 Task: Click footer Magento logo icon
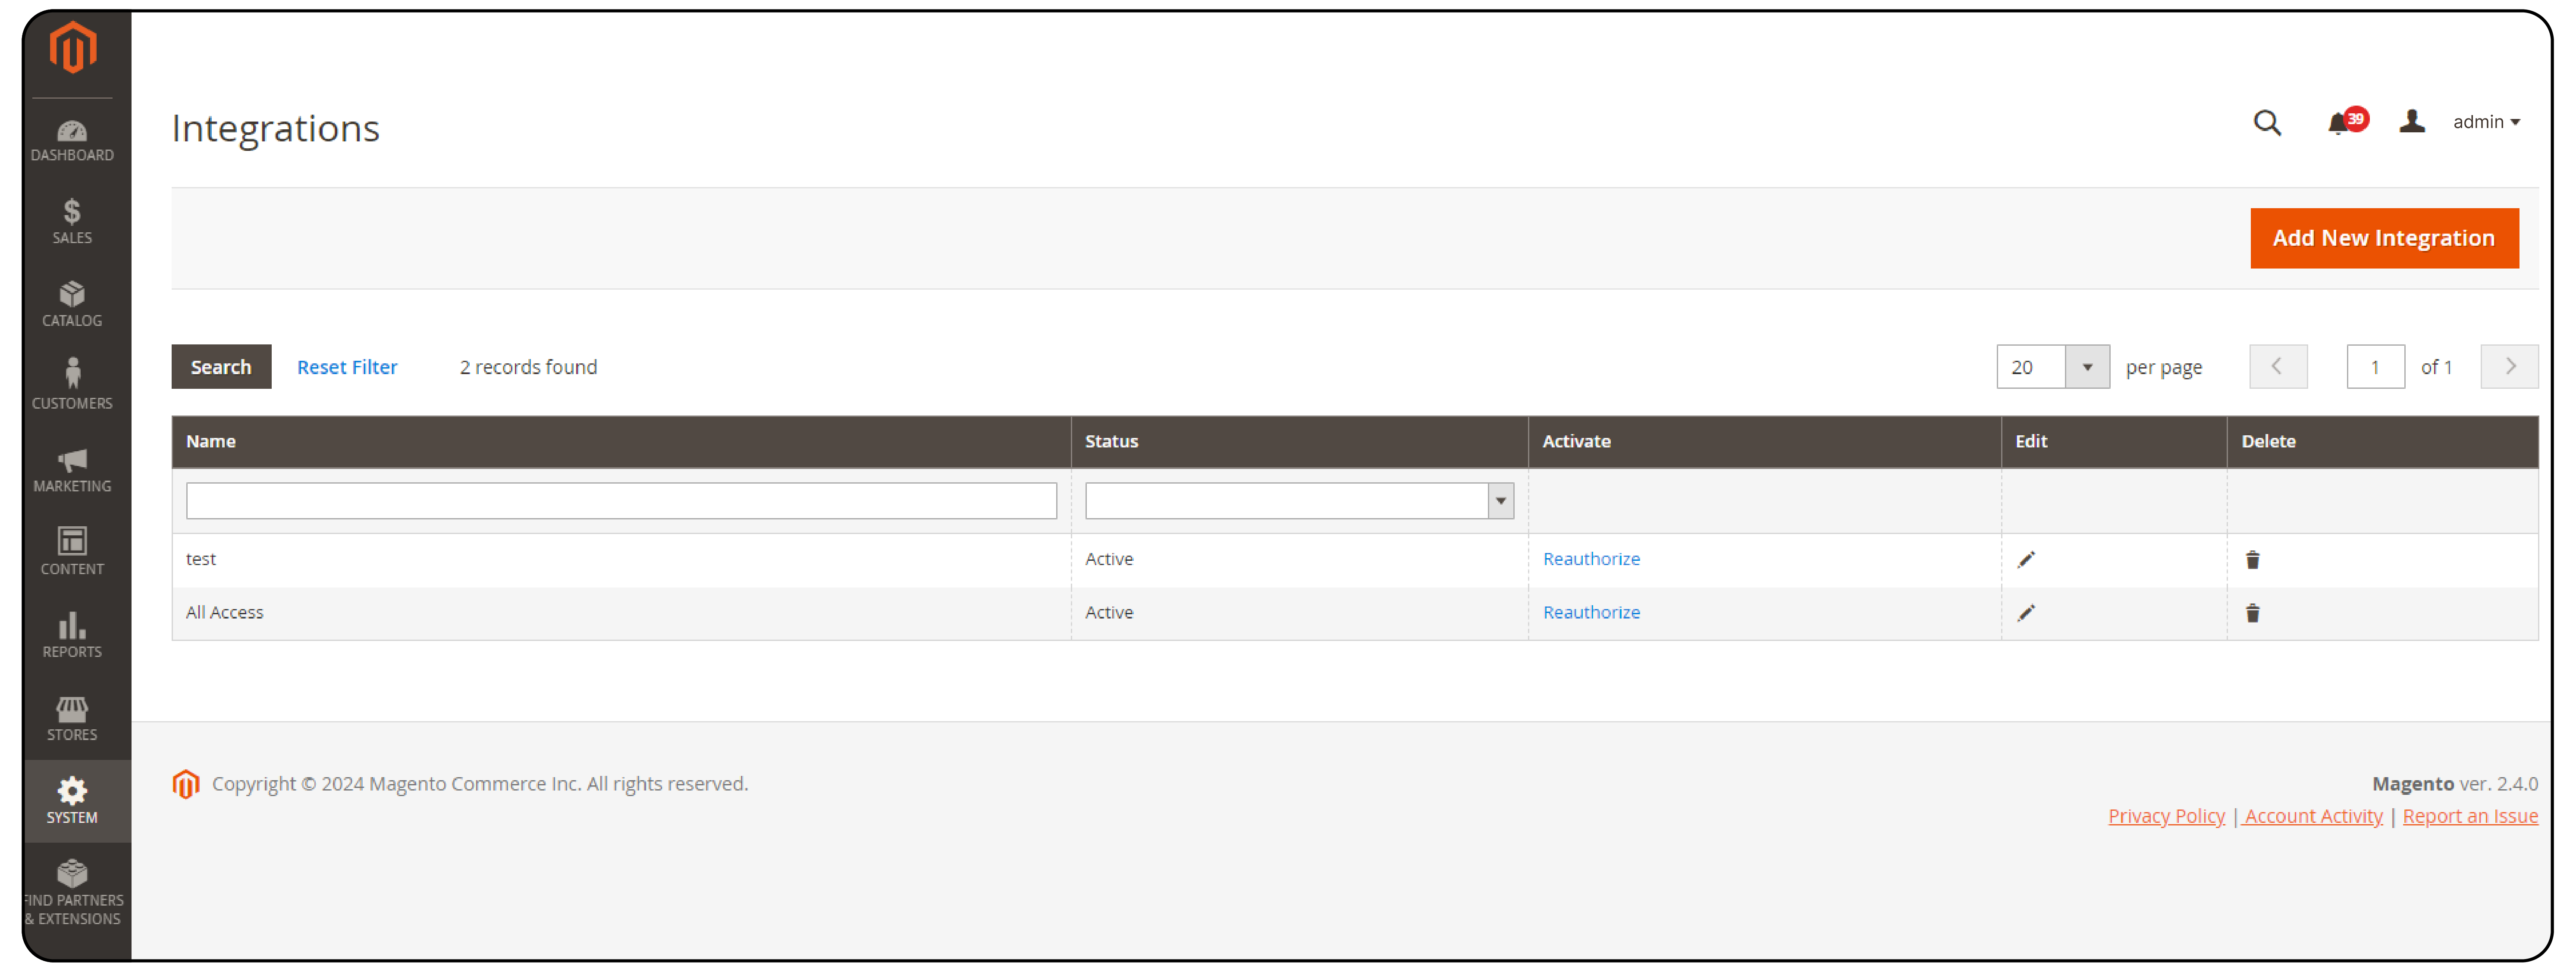pos(186,784)
